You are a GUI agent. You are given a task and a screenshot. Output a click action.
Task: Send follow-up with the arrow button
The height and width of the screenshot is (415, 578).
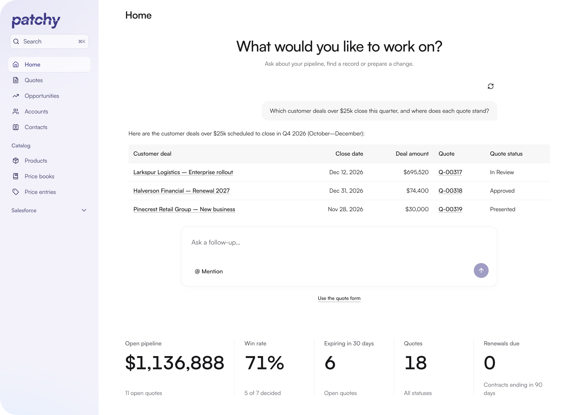pyautogui.click(x=481, y=271)
